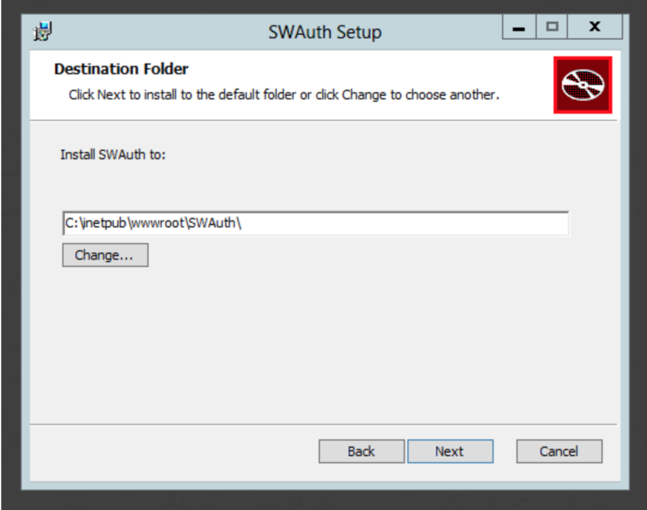Image resolution: width=647 pixels, height=510 pixels.
Task: Open the Change folder dialog
Action: click(x=104, y=254)
